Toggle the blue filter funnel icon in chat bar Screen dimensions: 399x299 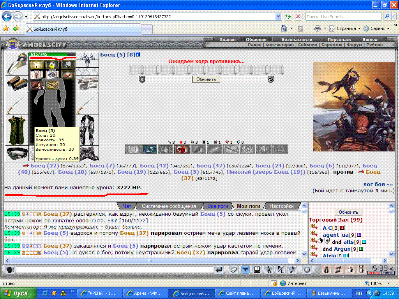245,269
